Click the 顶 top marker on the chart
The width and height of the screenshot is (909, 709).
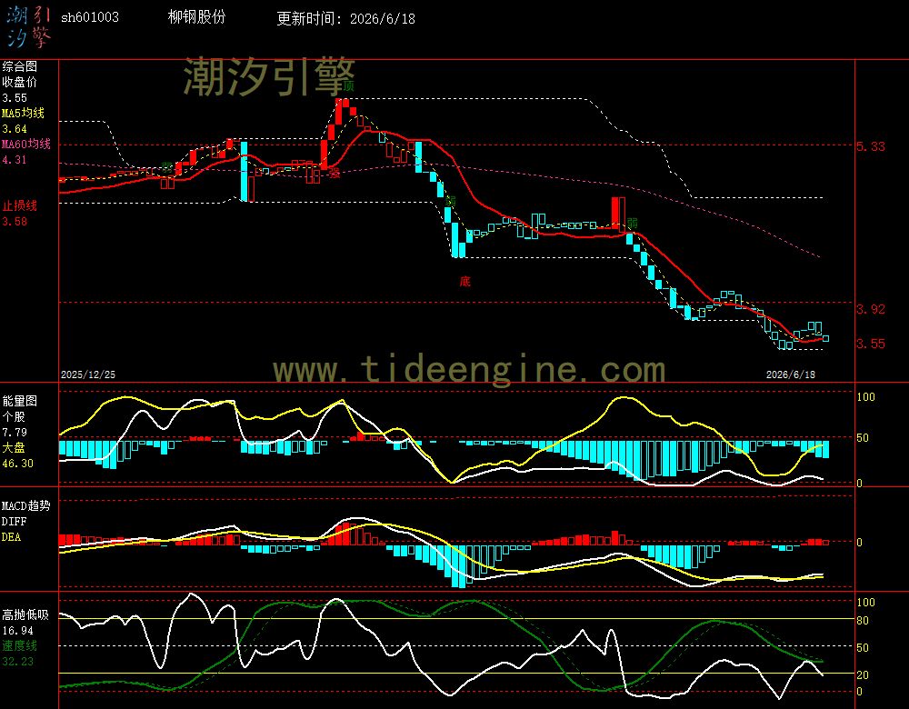(348, 86)
